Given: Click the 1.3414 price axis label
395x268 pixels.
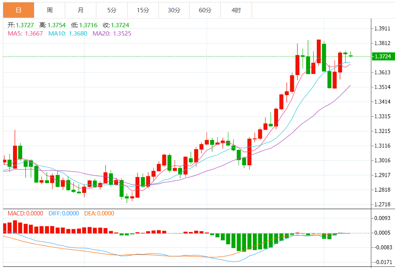Looking at the screenshot, I should pos(382,102).
